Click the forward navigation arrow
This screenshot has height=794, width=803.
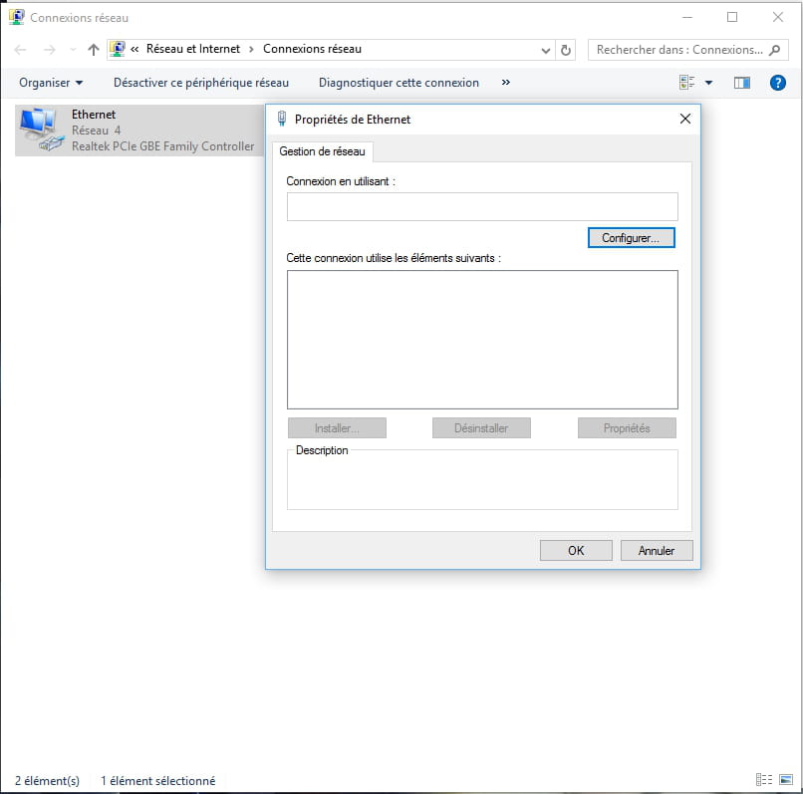tap(49, 50)
